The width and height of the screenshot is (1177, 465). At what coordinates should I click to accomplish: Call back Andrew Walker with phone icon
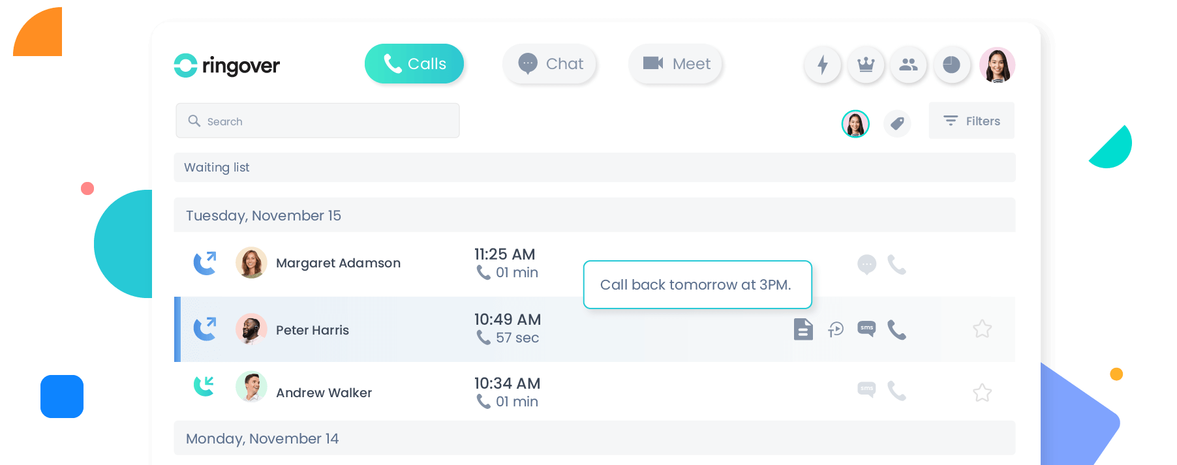tap(897, 391)
